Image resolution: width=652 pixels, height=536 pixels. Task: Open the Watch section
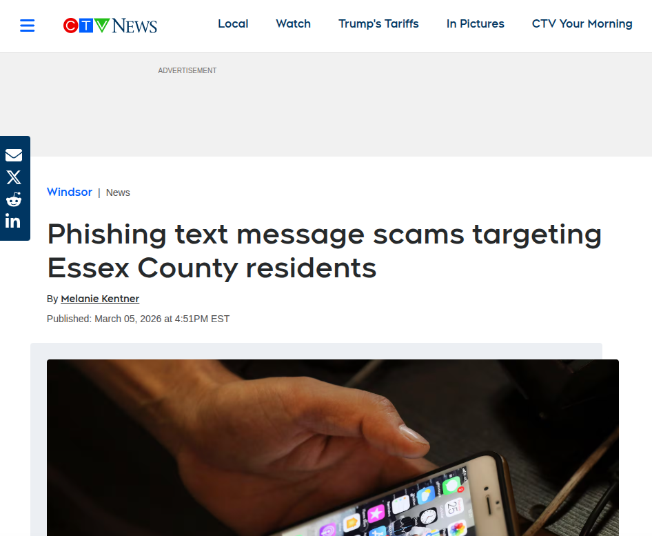click(x=293, y=23)
